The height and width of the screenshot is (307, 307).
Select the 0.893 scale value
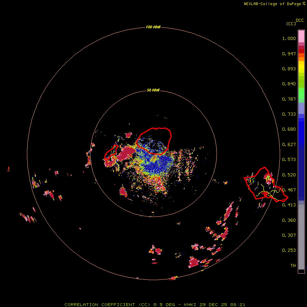click(x=289, y=69)
